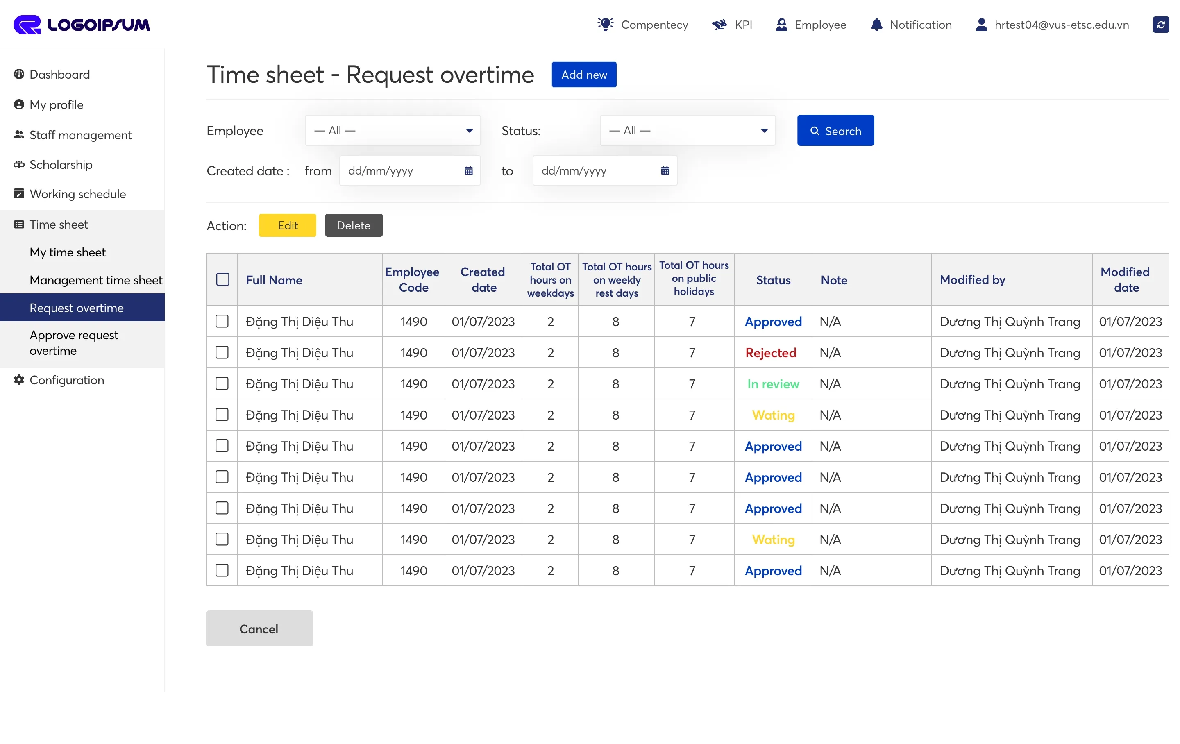
Task: Check the row with In review status
Action: pyautogui.click(x=222, y=383)
